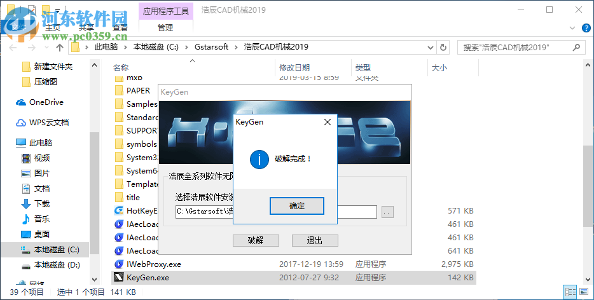Select the Samples folder icon

pos(119,104)
